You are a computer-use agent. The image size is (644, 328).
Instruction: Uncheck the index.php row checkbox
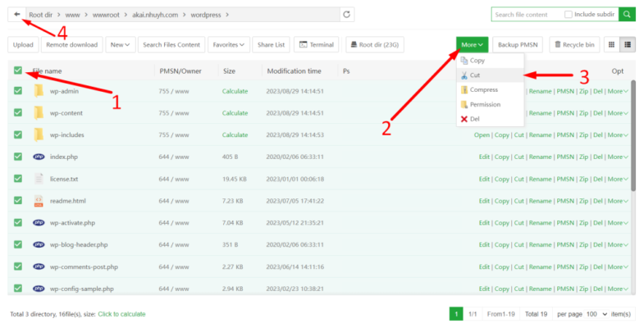[x=18, y=156]
